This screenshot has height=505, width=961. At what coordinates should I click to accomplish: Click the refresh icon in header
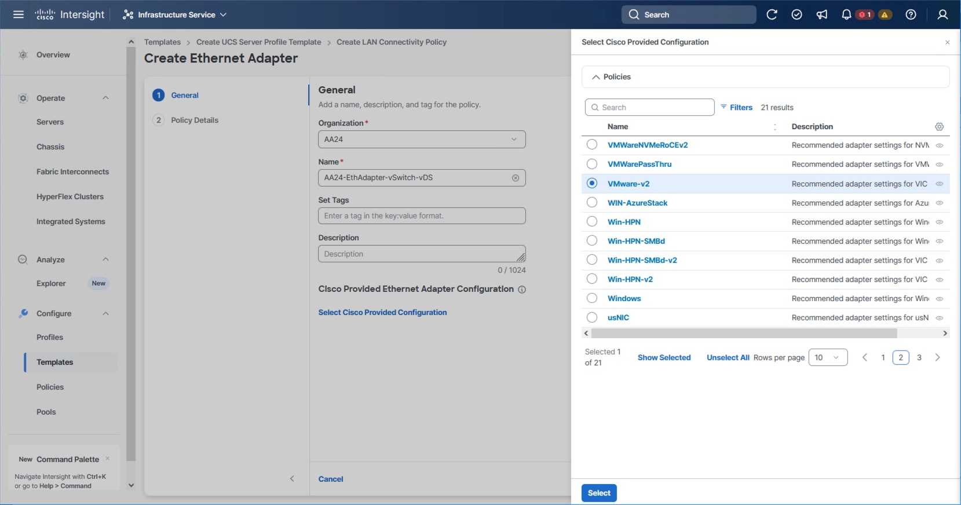[772, 14]
